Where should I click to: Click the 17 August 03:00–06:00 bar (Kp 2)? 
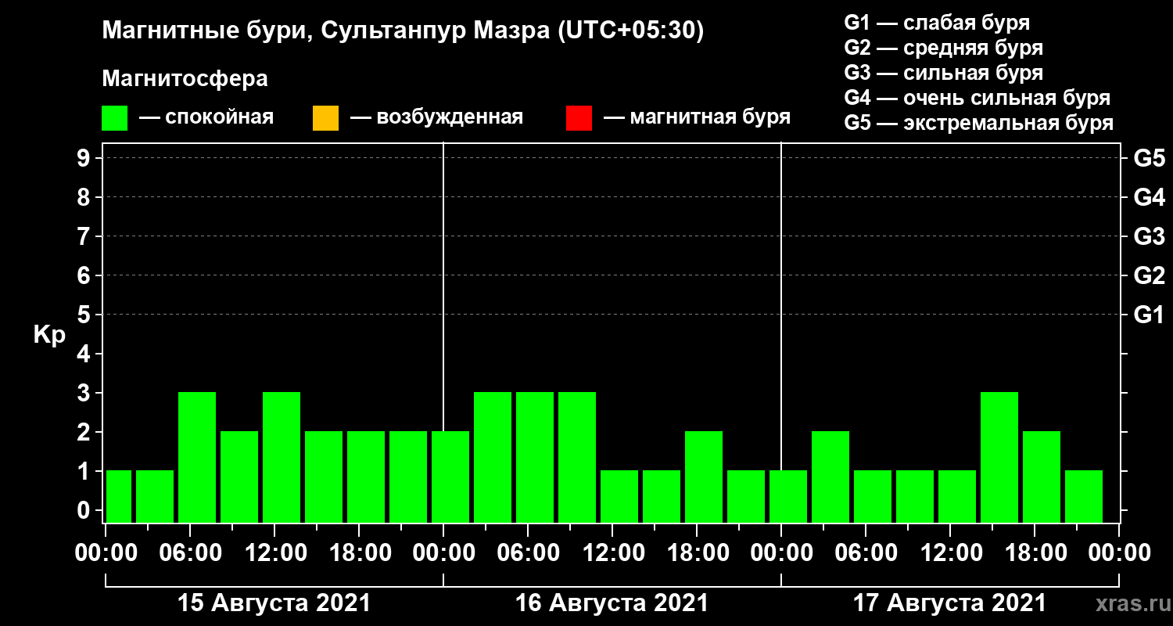pyautogui.click(x=830, y=477)
